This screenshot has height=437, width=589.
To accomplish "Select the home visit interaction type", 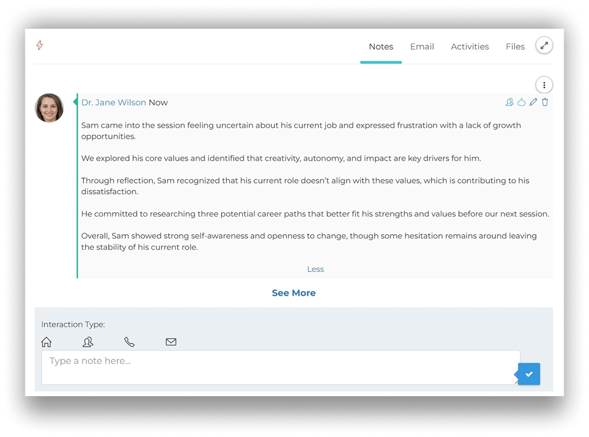I will pyautogui.click(x=46, y=341).
